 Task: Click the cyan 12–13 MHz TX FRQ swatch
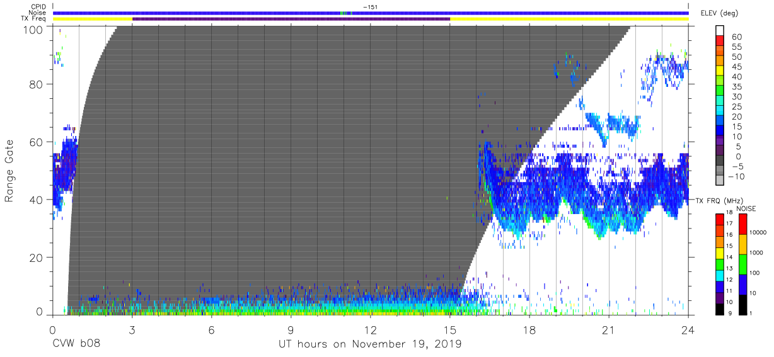pos(721,276)
